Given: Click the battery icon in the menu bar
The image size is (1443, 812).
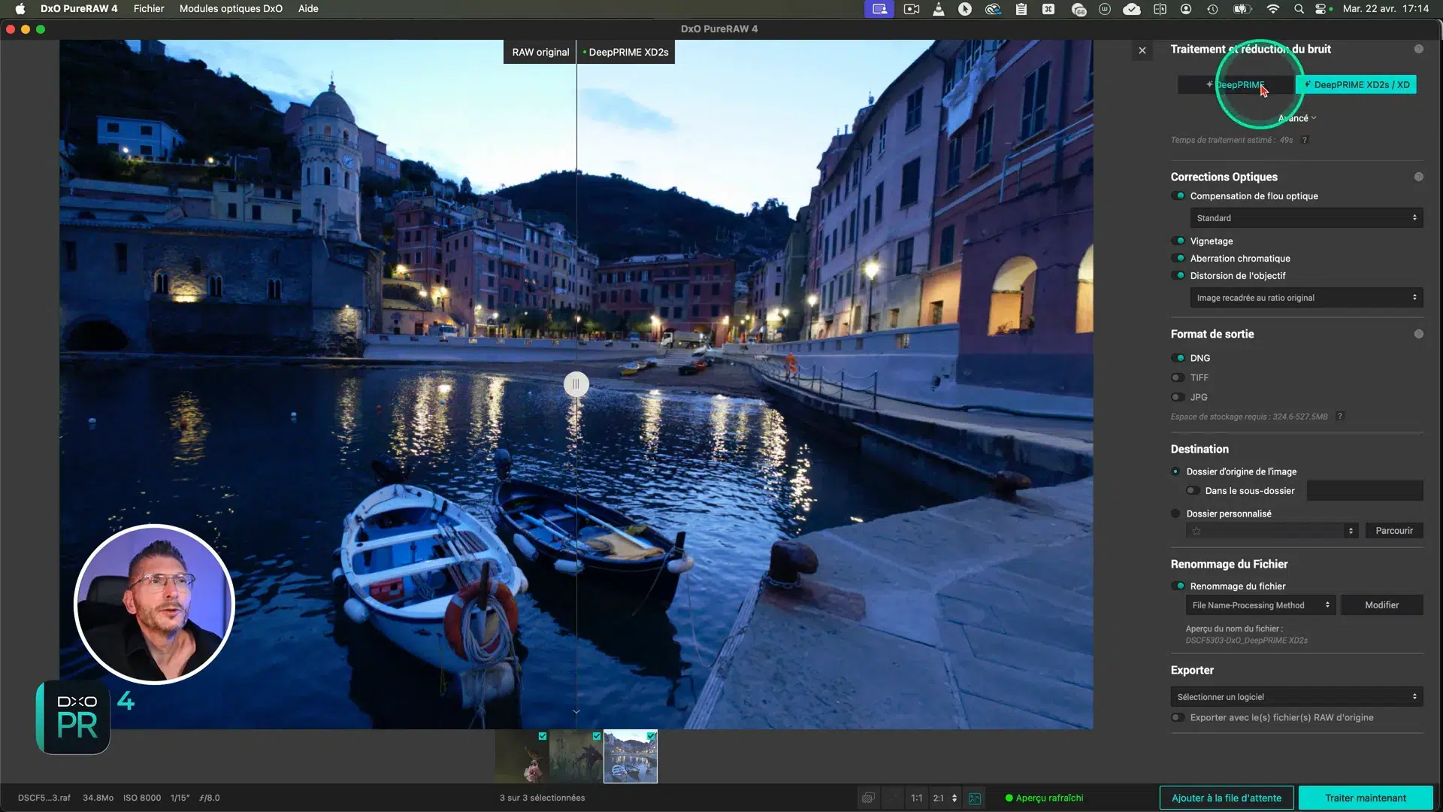Looking at the screenshot, I should pos(1242,9).
